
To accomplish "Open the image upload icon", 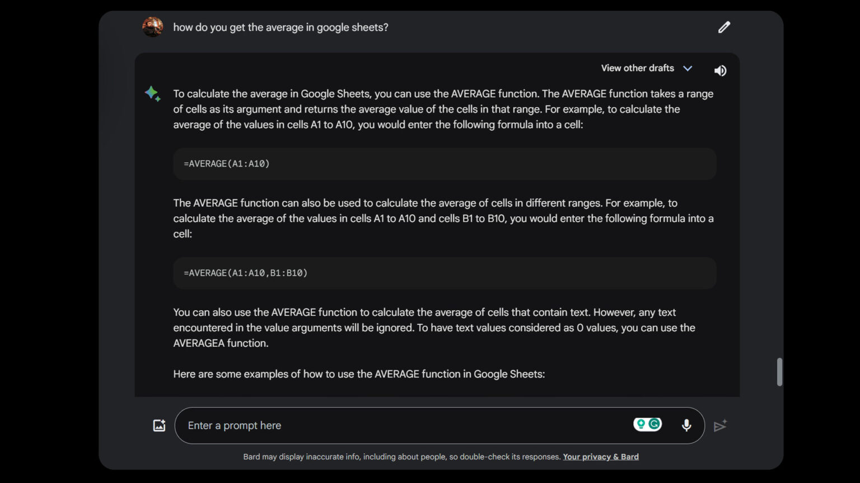I will coord(159,425).
